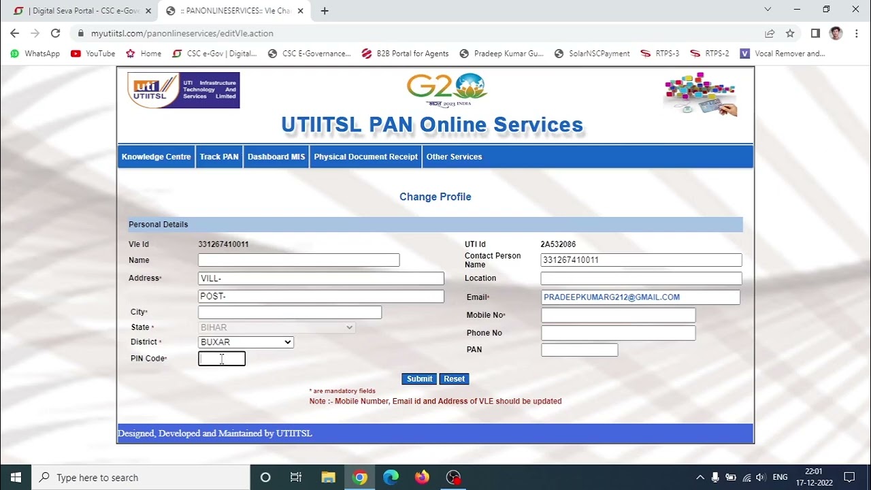The width and height of the screenshot is (871, 490).
Task: Open File Explorer from the taskbar
Action: point(328,477)
